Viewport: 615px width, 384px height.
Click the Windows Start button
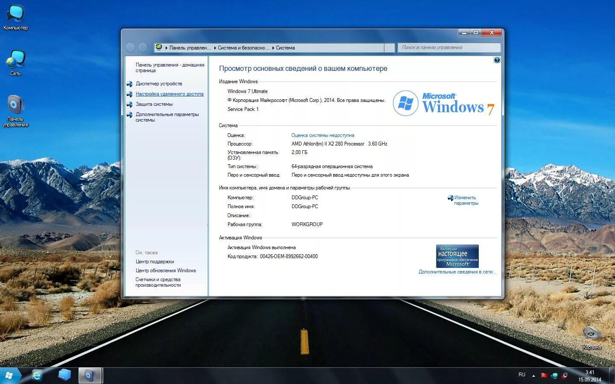coord(9,375)
